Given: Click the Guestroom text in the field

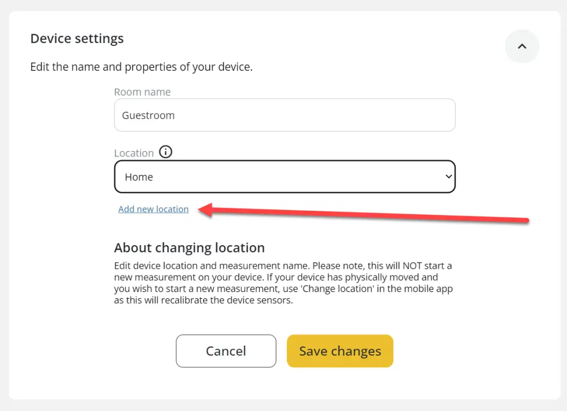Looking at the screenshot, I should [x=148, y=116].
